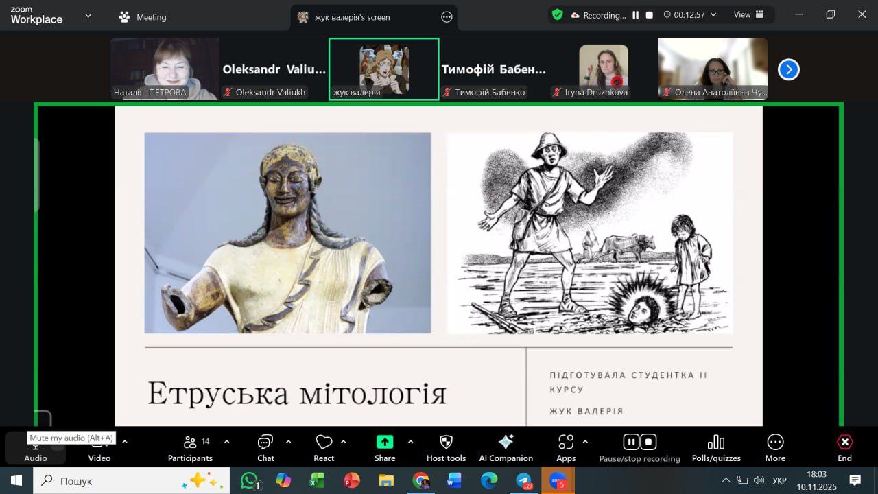The width and height of the screenshot is (878, 494).
Task: Show next participants with blue arrow
Action: [788, 69]
